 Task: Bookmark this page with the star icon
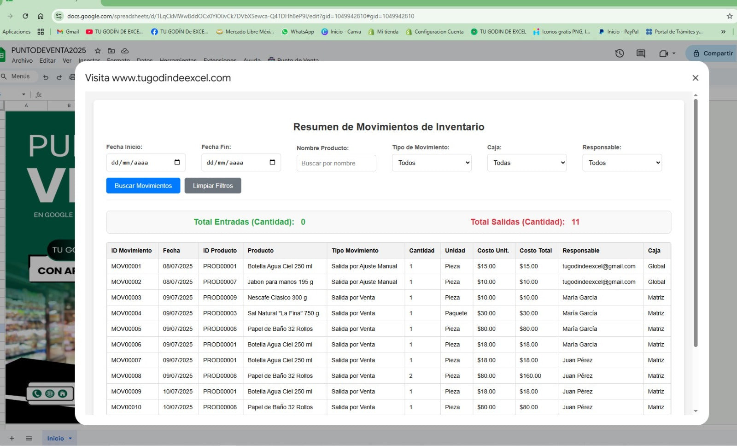730,16
